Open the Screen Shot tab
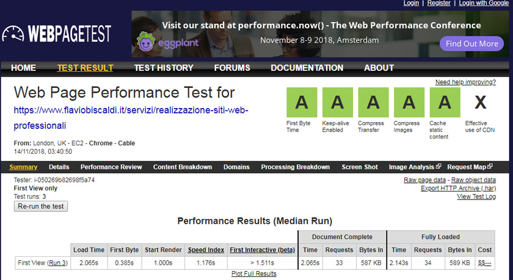 [360, 167]
